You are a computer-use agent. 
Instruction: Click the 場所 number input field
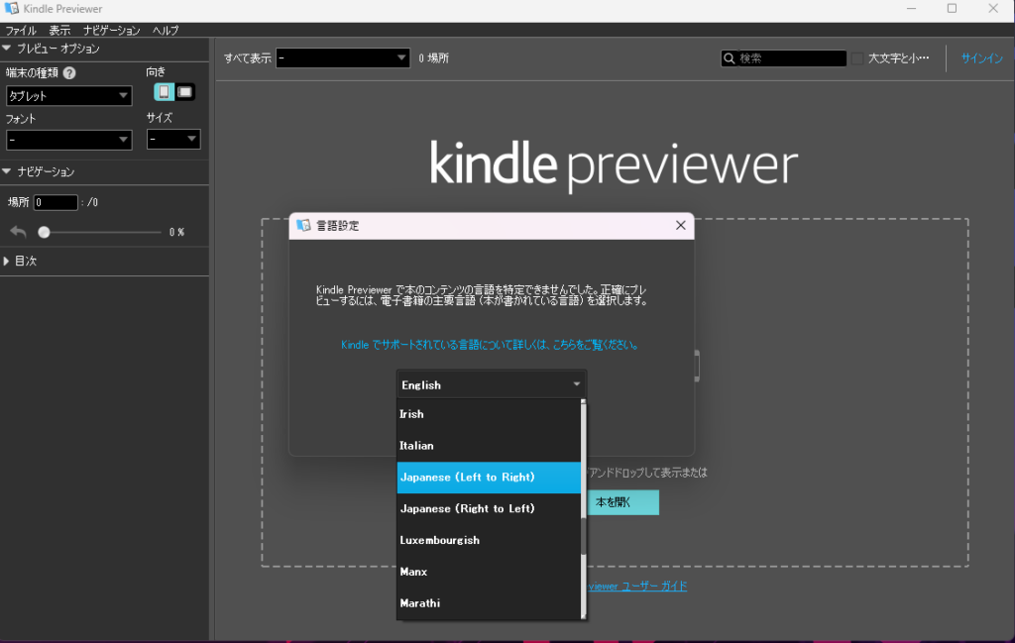pyautogui.click(x=56, y=202)
